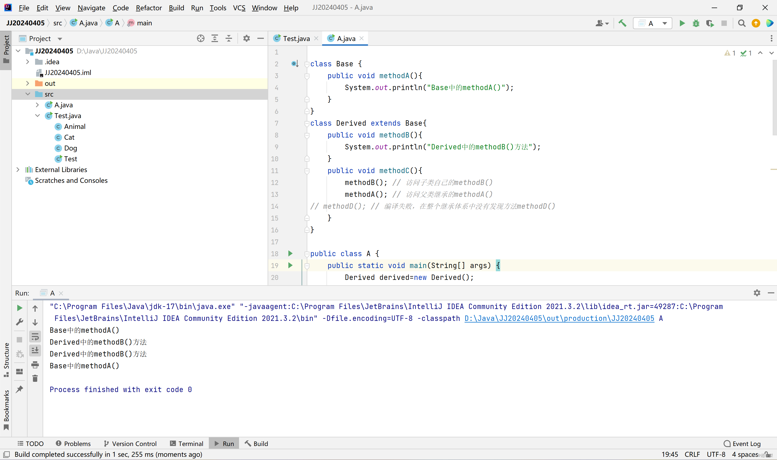The width and height of the screenshot is (777, 460).
Task: Click the trash Clear All icon in console
Action: [35, 378]
